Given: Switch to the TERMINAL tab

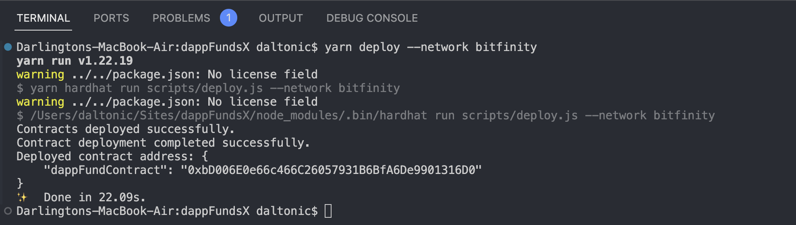Looking at the screenshot, I should (44, 18).
